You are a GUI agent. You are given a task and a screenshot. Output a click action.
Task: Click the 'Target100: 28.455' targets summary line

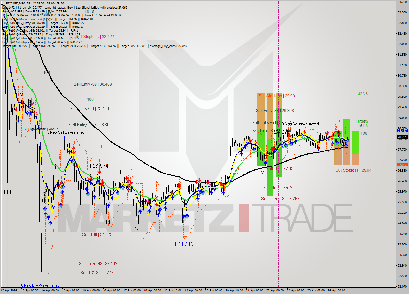tap(95, 46)
